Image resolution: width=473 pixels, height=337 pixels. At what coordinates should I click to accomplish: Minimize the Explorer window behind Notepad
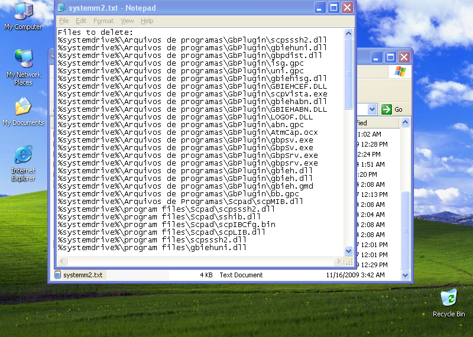377,57
